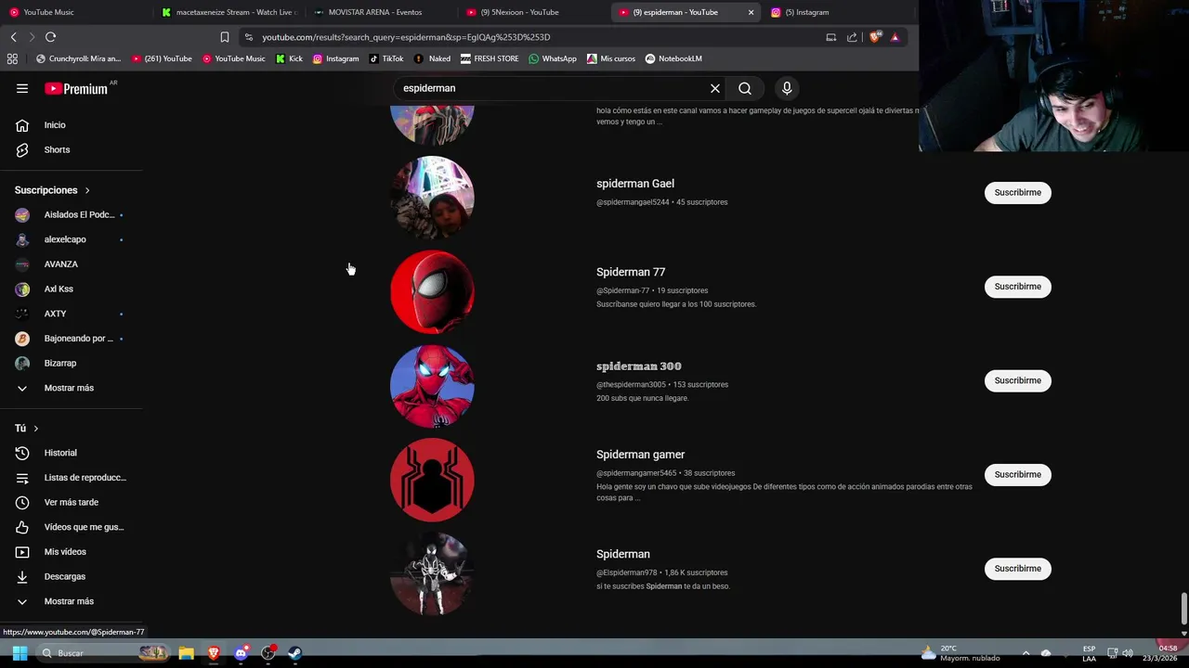Subscribe to Spiderman gamer channel
The width and height of the screenshot is (1189, 668).
click(x=1017, y=474)
